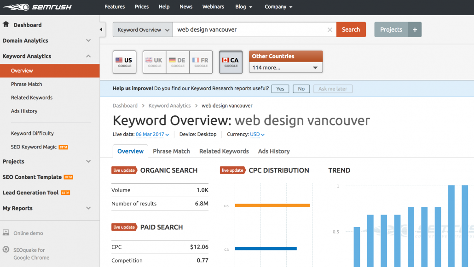Click the Number of results 6.8M
Image resolution: width=474 pixels, height=267 pixels.
tap(202, 204)
